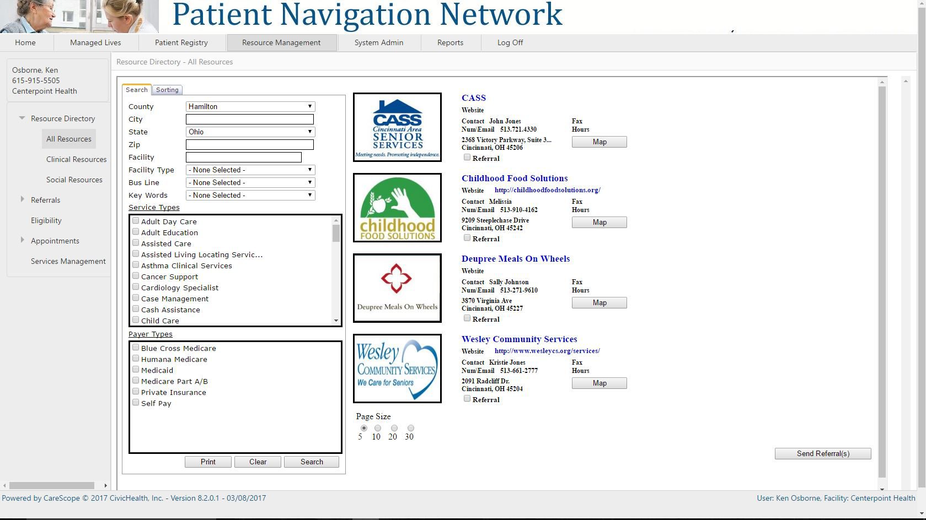Image resolution: width=926 pixels, height=520 pixels.
Task: Open the State dropdown showing Ohio
Action: click(250, 132)
